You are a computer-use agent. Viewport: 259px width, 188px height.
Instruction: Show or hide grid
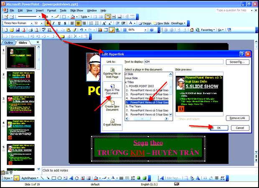point(125,30)
